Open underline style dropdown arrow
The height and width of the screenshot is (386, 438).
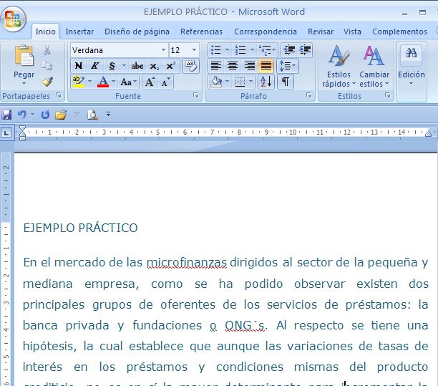pyautogui.click(x=124, y=66)
